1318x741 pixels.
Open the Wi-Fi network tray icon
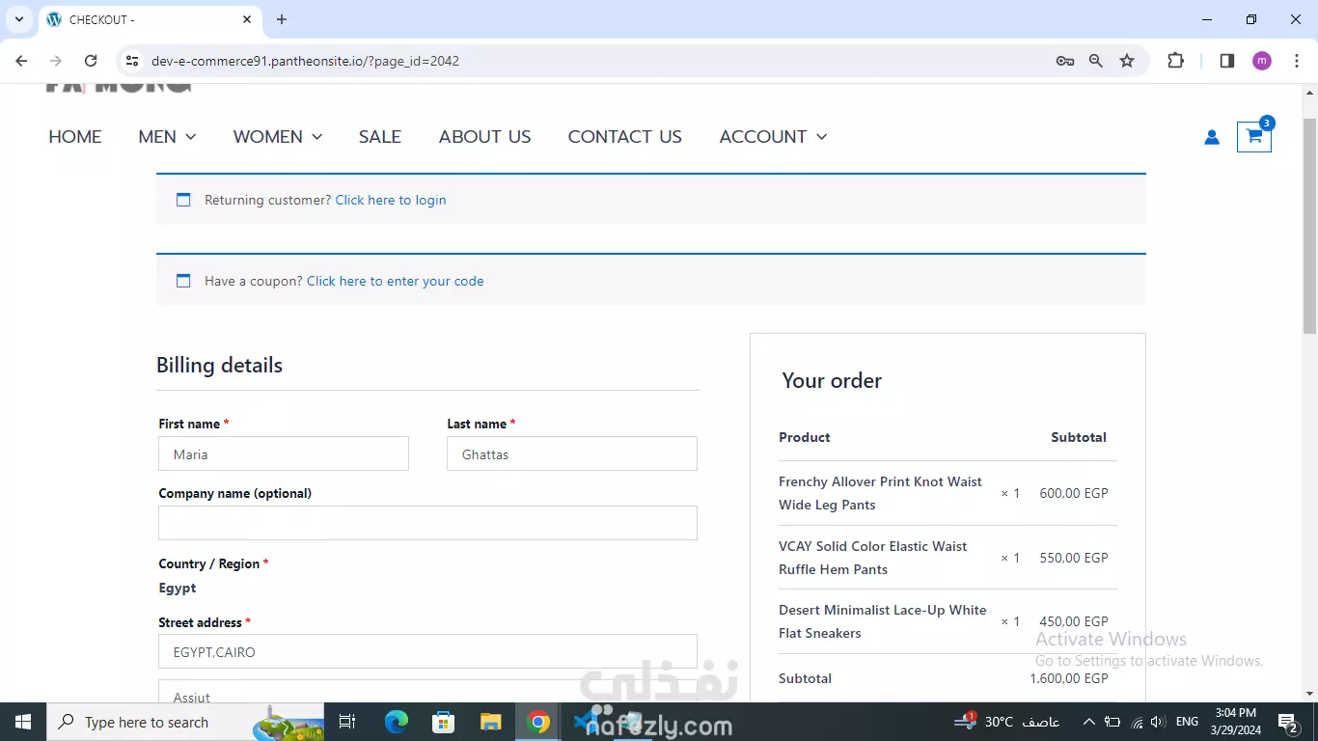[1137, 722]
